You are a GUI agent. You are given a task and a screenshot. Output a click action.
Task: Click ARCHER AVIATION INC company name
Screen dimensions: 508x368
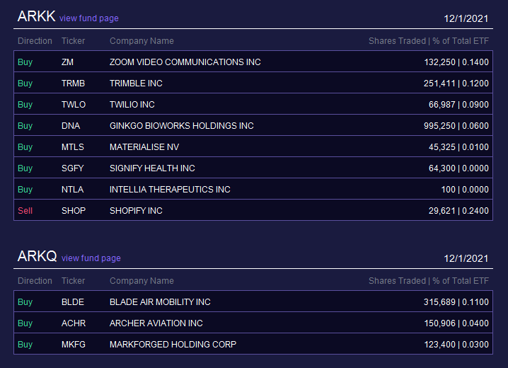coord(156,323)
